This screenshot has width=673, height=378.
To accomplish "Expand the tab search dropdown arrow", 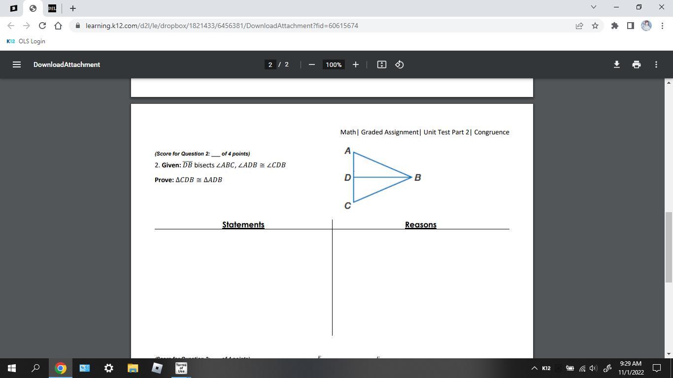I will pos(593,7).
